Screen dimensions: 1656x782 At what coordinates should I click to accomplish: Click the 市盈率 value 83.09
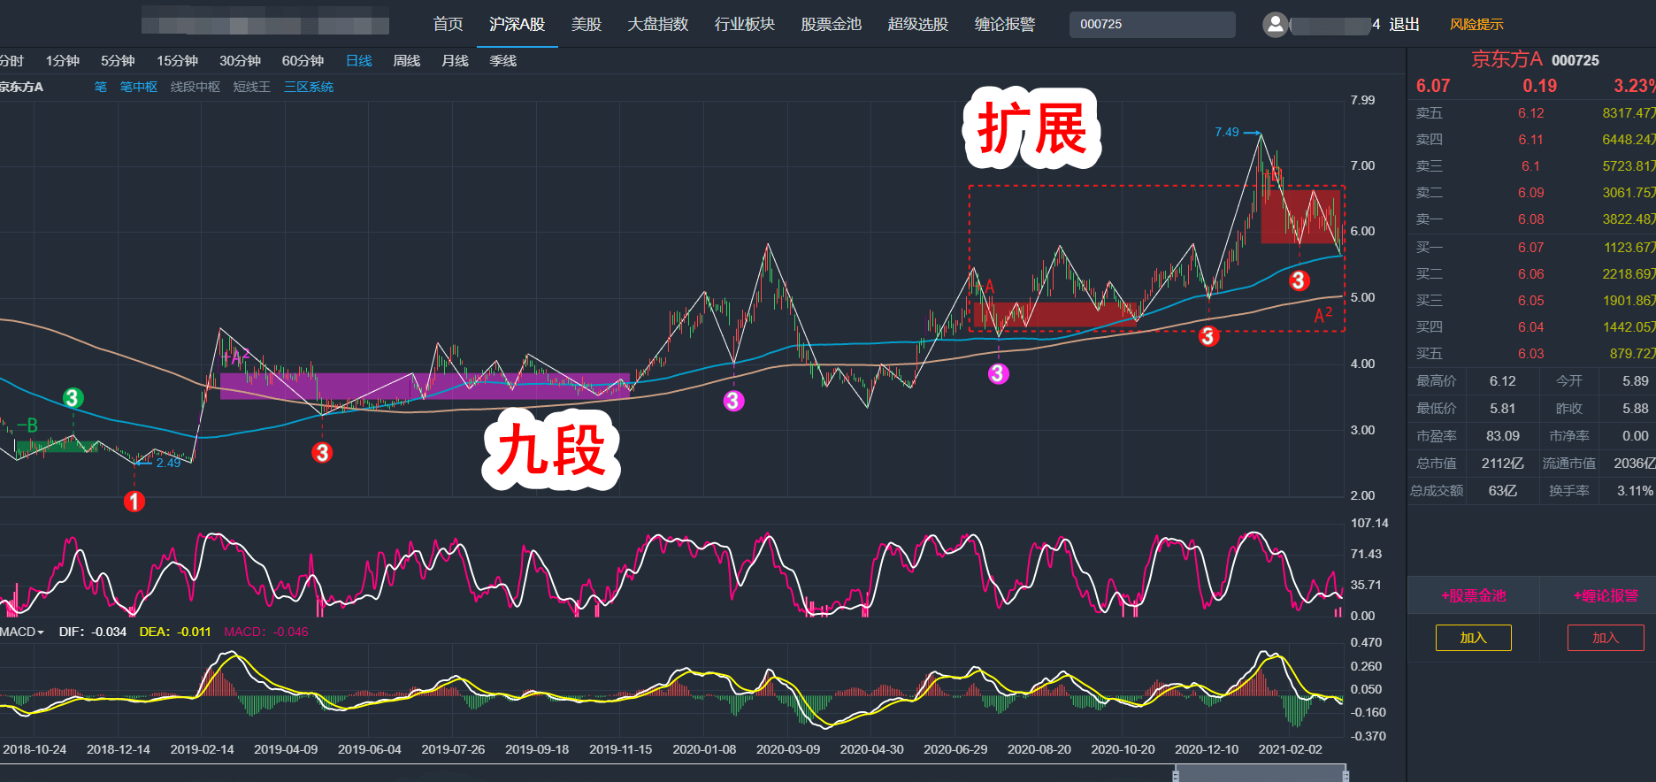pos(1502,436)
